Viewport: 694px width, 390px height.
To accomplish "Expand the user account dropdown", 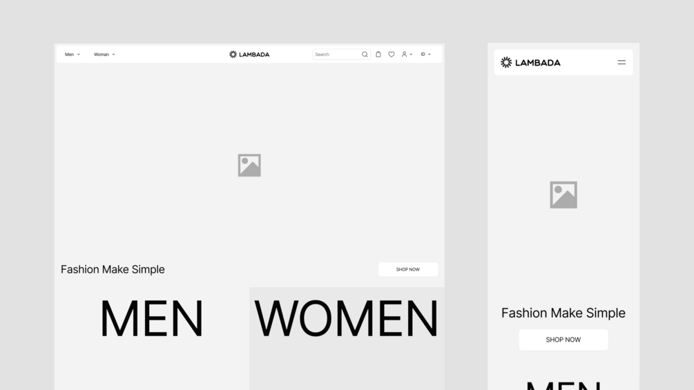I will (407, 55).
